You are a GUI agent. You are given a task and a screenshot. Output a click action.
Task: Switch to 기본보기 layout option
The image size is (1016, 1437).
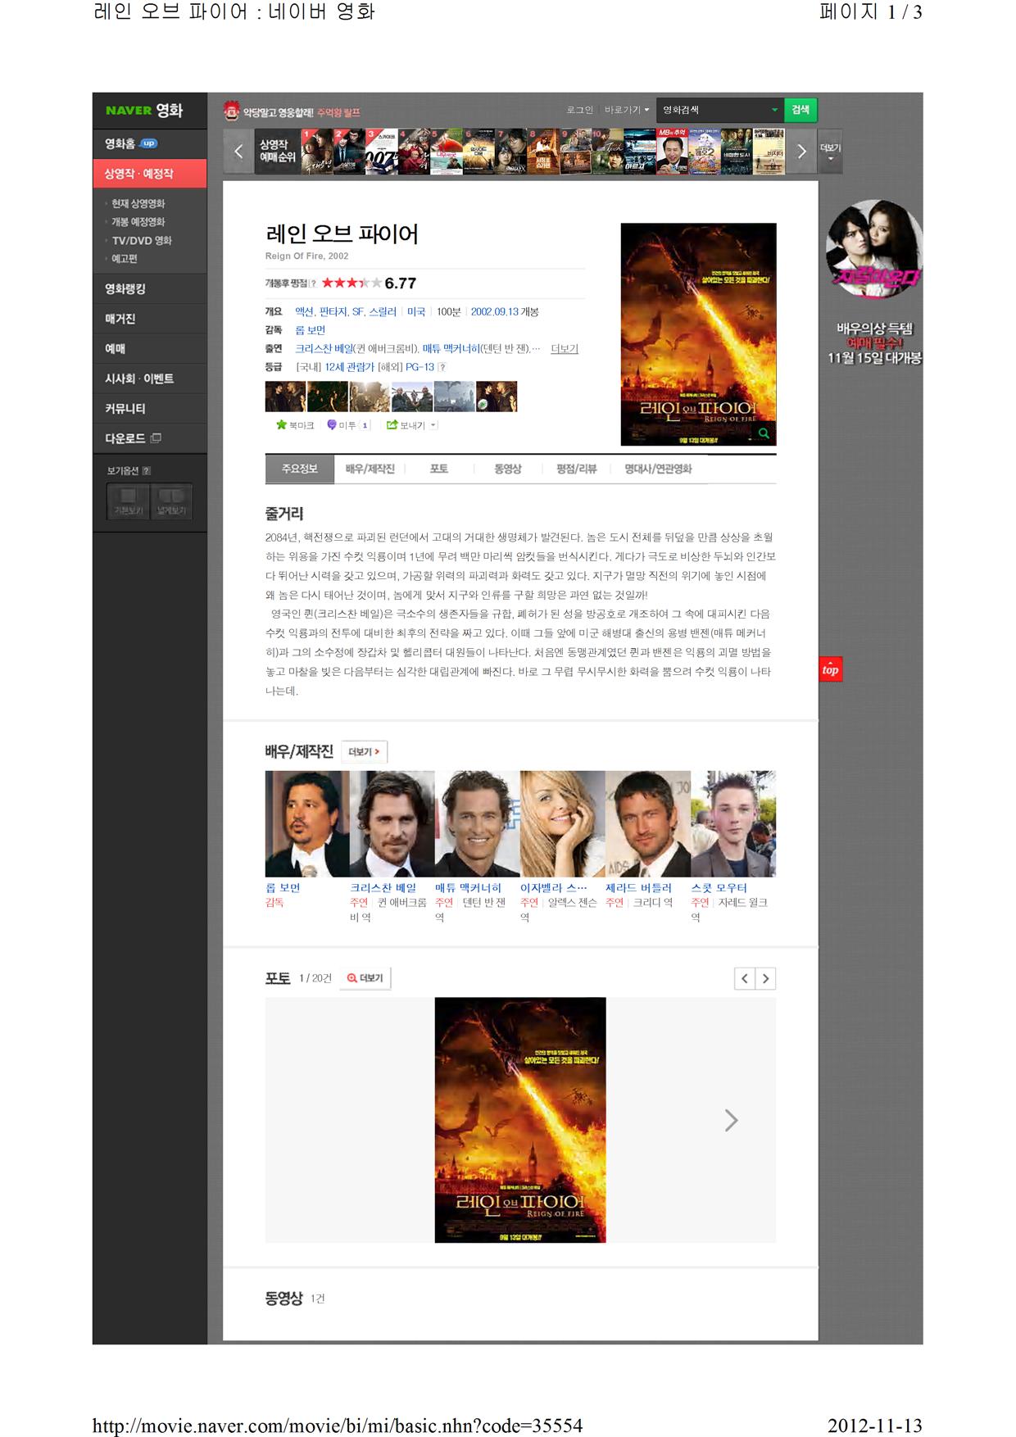pyautogui.click(x=128, y=501)
